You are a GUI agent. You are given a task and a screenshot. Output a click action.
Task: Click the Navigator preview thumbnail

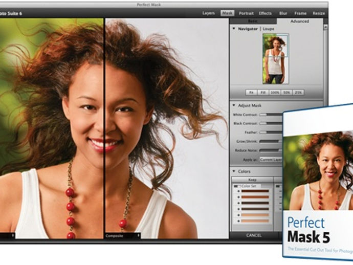pos(276,59)
